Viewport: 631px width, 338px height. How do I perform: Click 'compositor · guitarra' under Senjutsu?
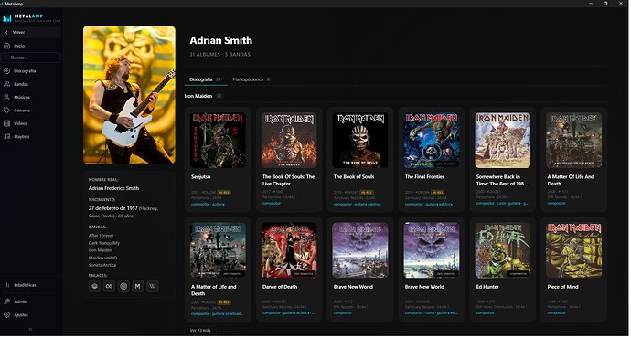click(208, 204)
